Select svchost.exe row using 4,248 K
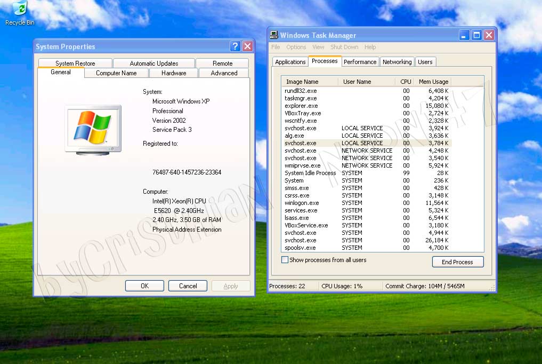 point(367,151)
